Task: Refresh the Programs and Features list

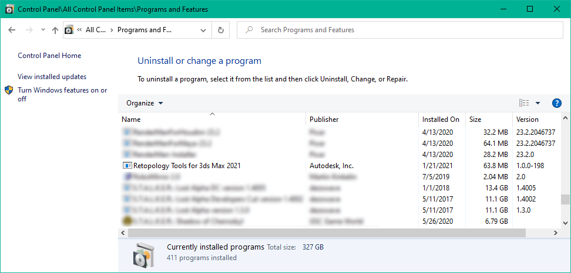Action: pyautogui.click(x=221, y=30)
